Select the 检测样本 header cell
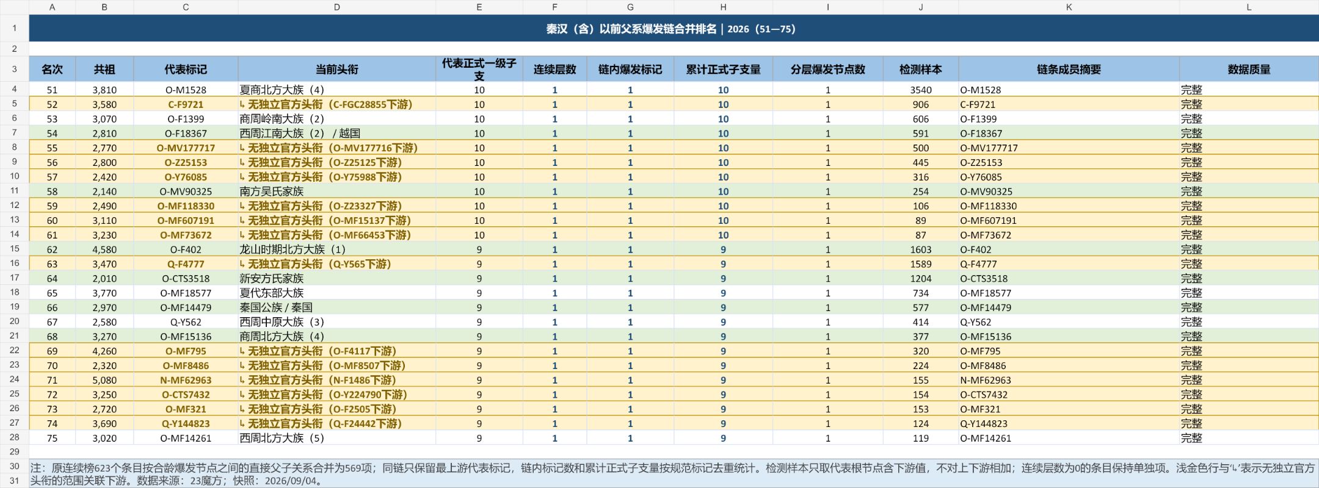Image resolution: width=1319 pixels, height=488 pixels. click(x=920, y=69)
